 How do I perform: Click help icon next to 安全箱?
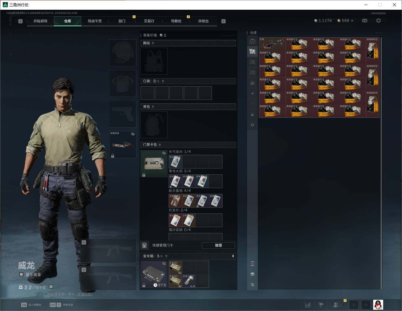[166, 256]
